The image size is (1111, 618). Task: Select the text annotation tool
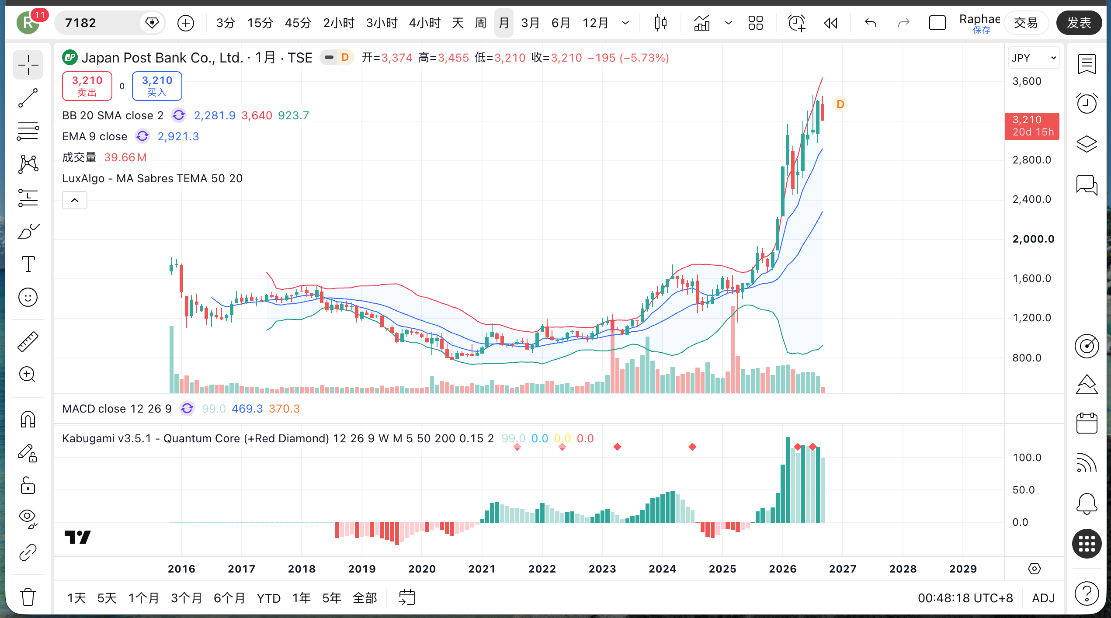(28, 264)
